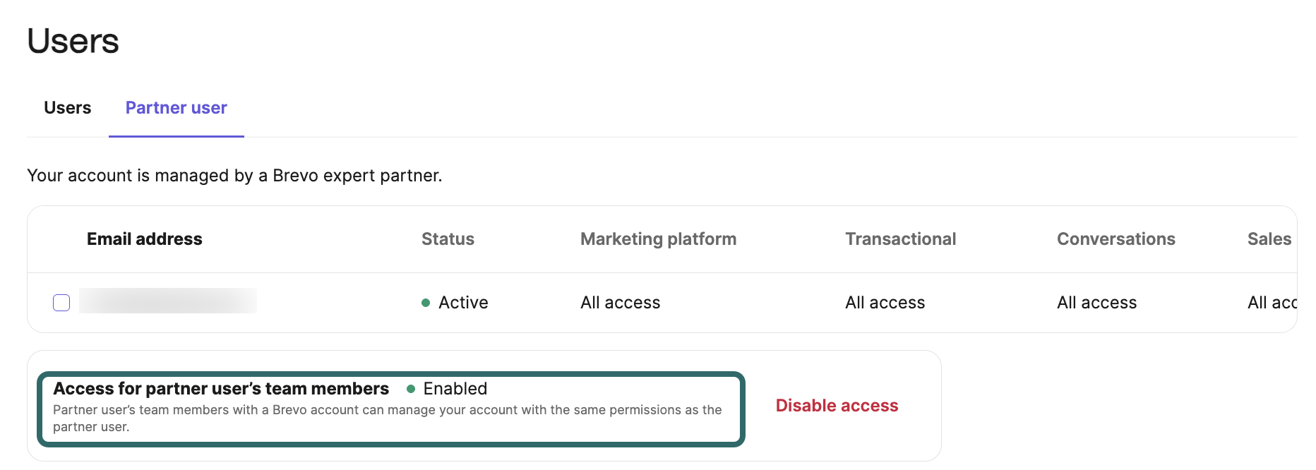
Task: Open the Partner user tab
Action: [x=176, y=108]
